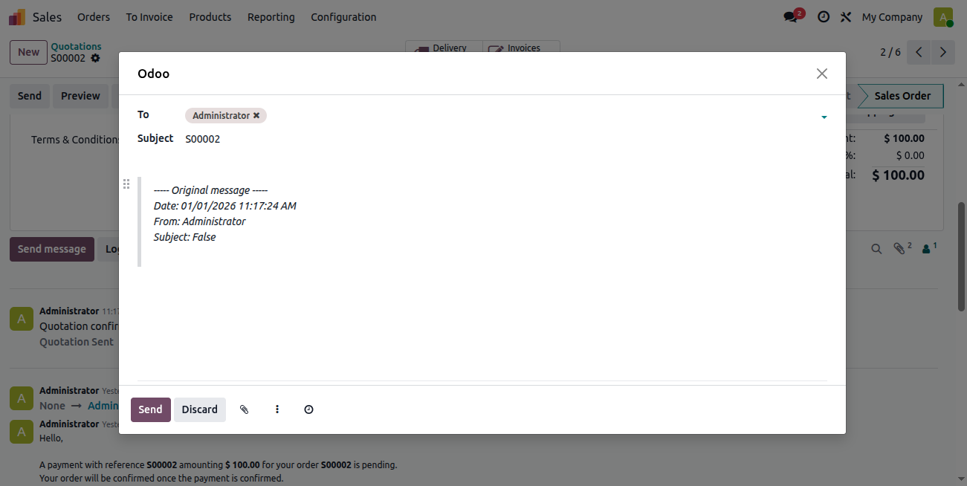Go to the previous record arrow
Image resolution: width=967 pixels, height=486 pixels.
(919, 52)
